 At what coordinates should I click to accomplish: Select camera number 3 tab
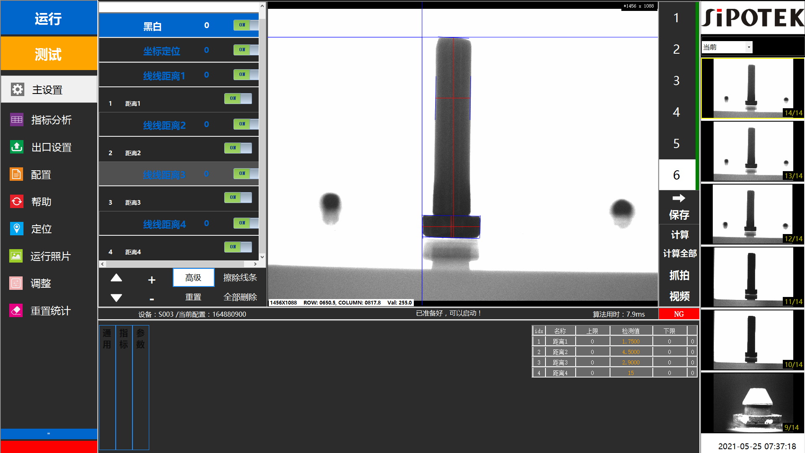click(676, 81)
